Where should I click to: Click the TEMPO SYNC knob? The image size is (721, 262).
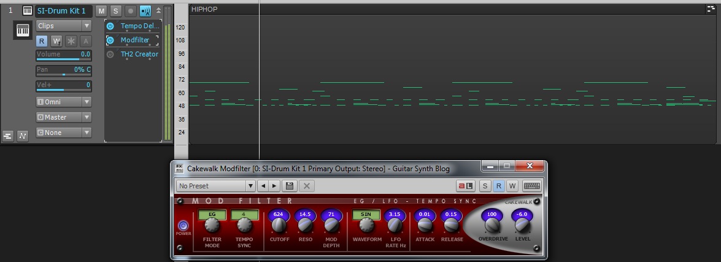click(244, 225)
